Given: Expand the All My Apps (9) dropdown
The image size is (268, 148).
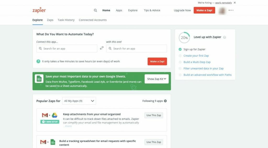Looking at the screenshot, I should 79,101.
